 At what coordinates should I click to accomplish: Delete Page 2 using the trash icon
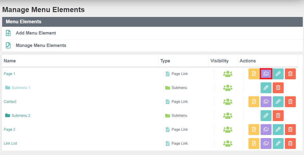[x=290, y=130]
